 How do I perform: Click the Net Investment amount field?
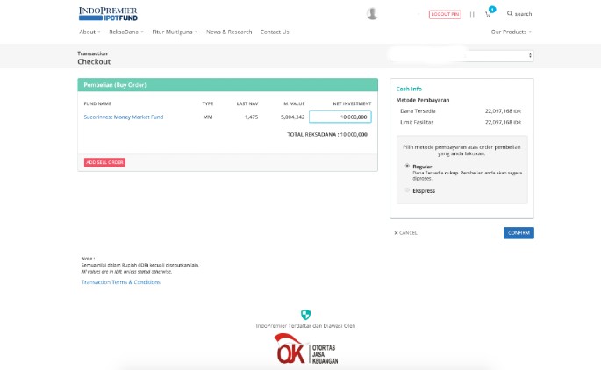pos(340,117)
